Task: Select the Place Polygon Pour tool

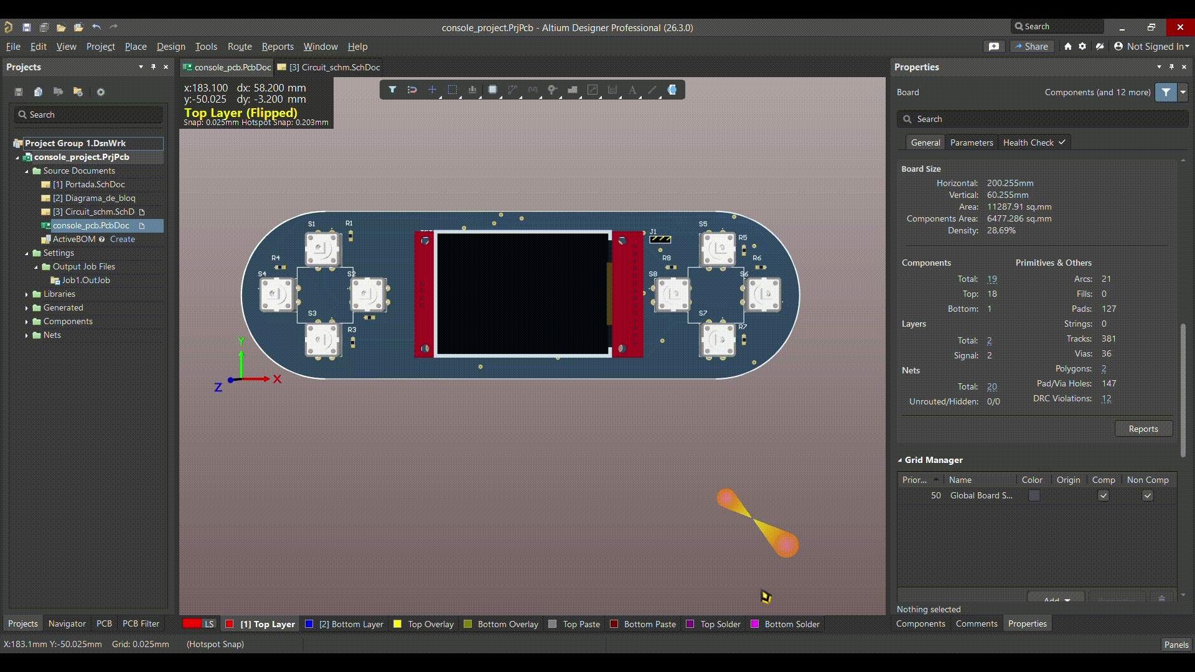Action: (x=573, y=90)
